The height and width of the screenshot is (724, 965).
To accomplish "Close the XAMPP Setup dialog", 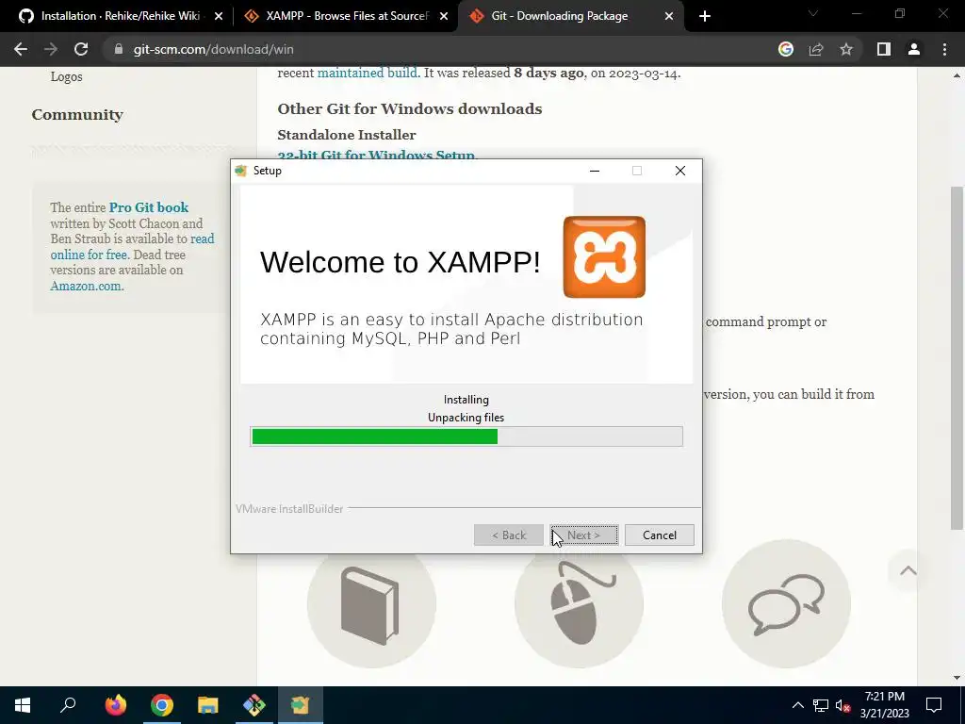I will pyautogui.click(x=680, y=171).
